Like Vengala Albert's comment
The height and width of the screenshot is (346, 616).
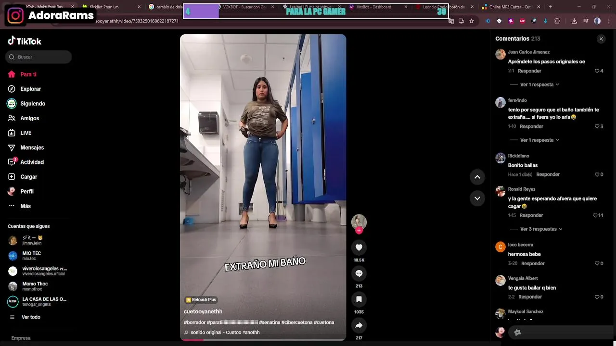pyautogui.click(x=597, y=297)
